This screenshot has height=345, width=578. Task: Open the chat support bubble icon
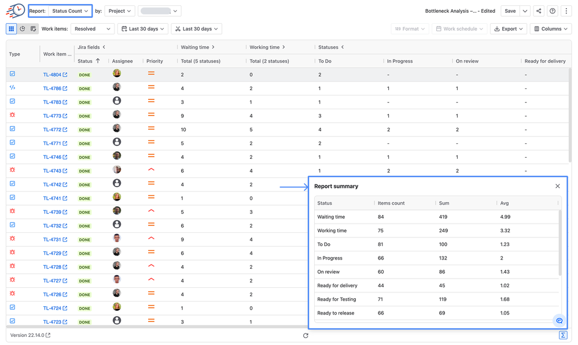point(559,320)
